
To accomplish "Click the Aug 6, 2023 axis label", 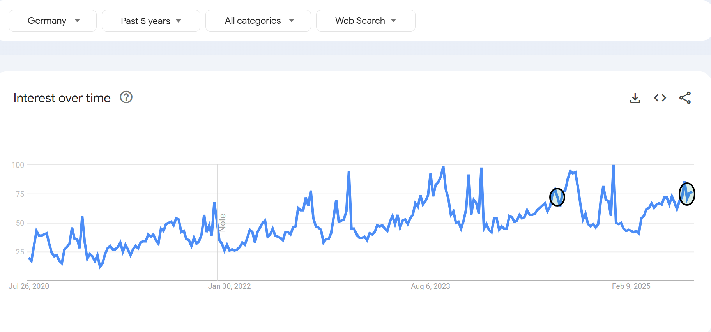I will 430,286.
